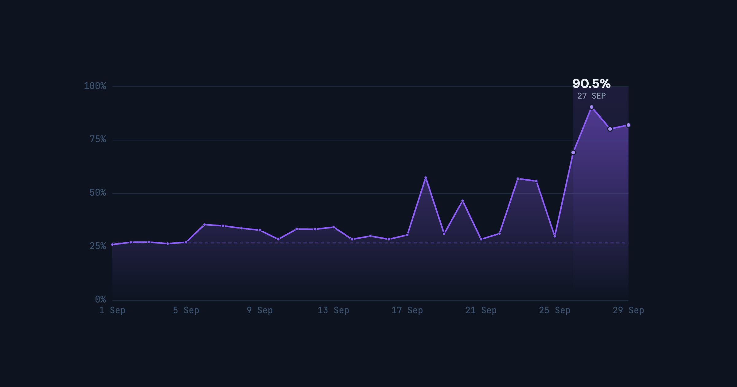737x387 pixels.
Task: Click the 0% y-axis label
Action: [x=100, y=299]
